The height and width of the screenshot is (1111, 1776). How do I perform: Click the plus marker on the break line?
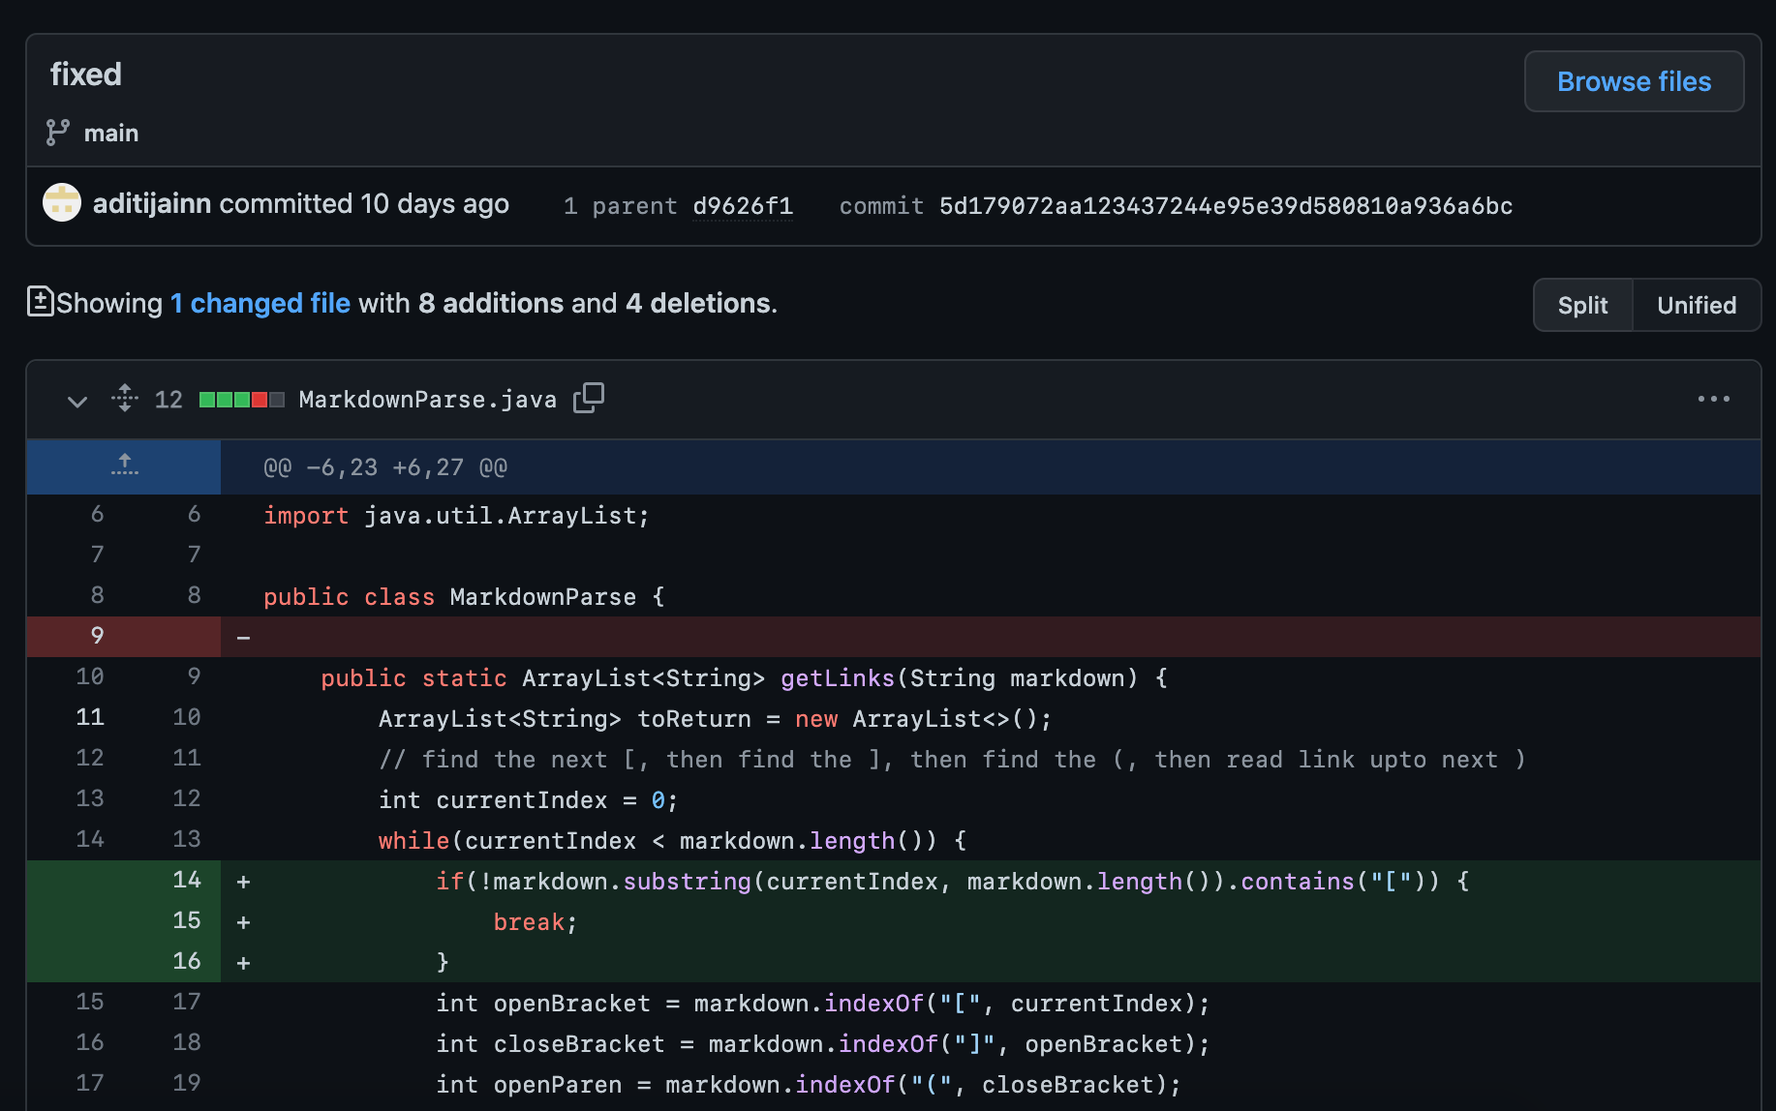(244, 922)
